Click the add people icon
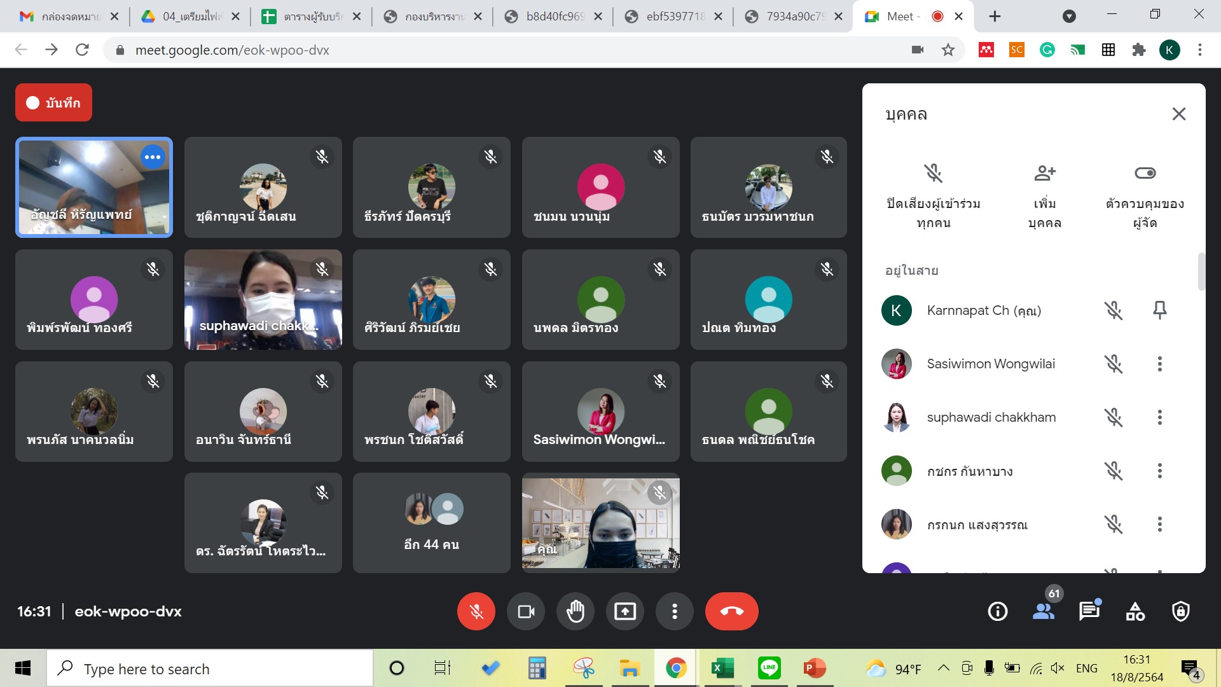The width and height of the screenshot is (1221, 687). click(x=1045, y=173)
